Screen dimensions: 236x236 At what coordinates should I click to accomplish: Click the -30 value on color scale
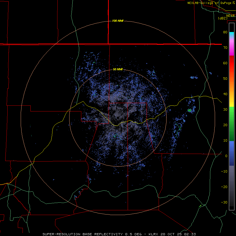click(224, 202)
